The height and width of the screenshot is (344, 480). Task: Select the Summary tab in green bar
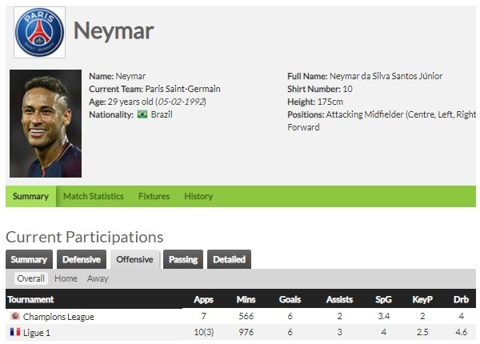tap(30, 196)
